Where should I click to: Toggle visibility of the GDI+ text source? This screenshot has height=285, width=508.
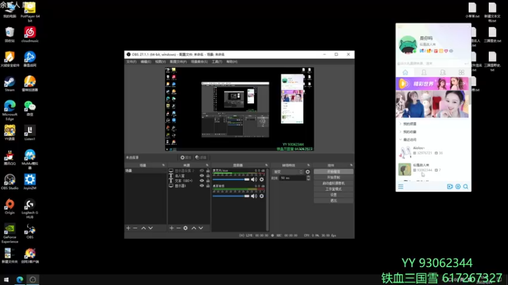pos(202,180)
